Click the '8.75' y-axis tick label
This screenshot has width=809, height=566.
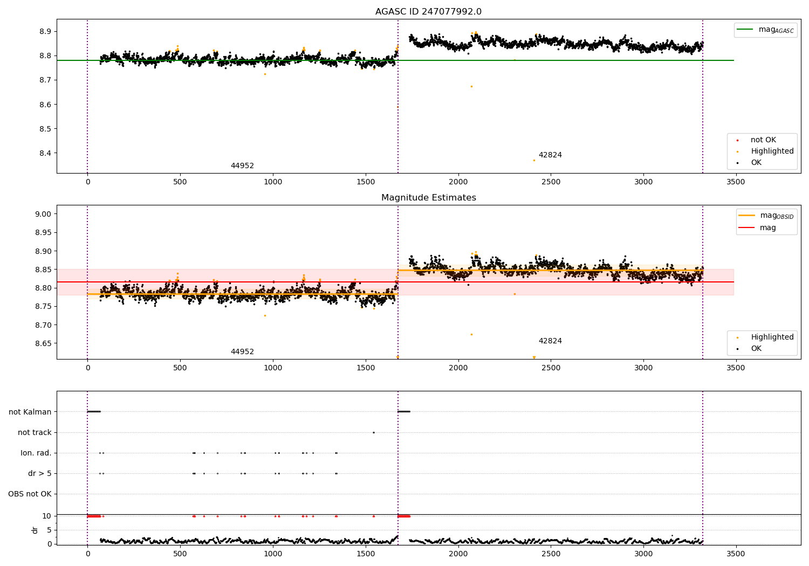point(43,307)
